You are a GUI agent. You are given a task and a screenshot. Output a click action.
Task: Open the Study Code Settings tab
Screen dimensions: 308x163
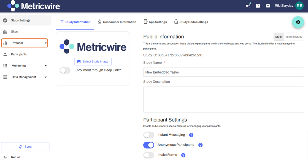tap(191, 22)
